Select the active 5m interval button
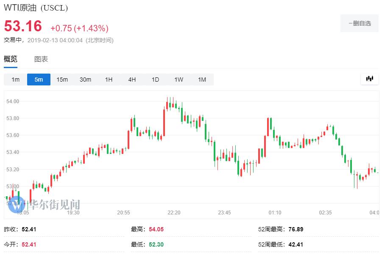The width and height of the screenshot is (382, 255). (x=39, y=80)
